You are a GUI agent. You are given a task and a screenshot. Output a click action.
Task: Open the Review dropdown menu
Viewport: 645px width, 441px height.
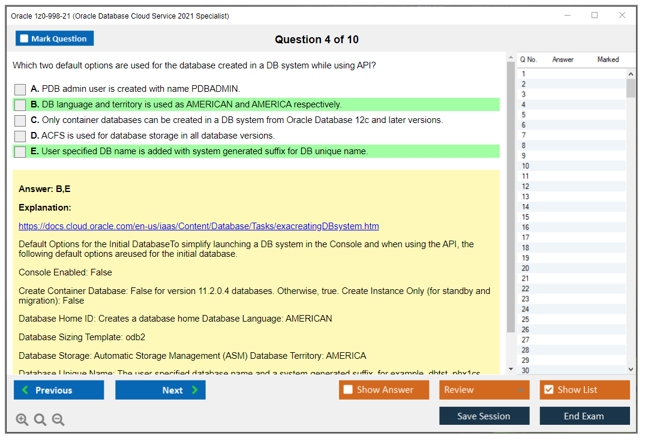coord(484,390)
